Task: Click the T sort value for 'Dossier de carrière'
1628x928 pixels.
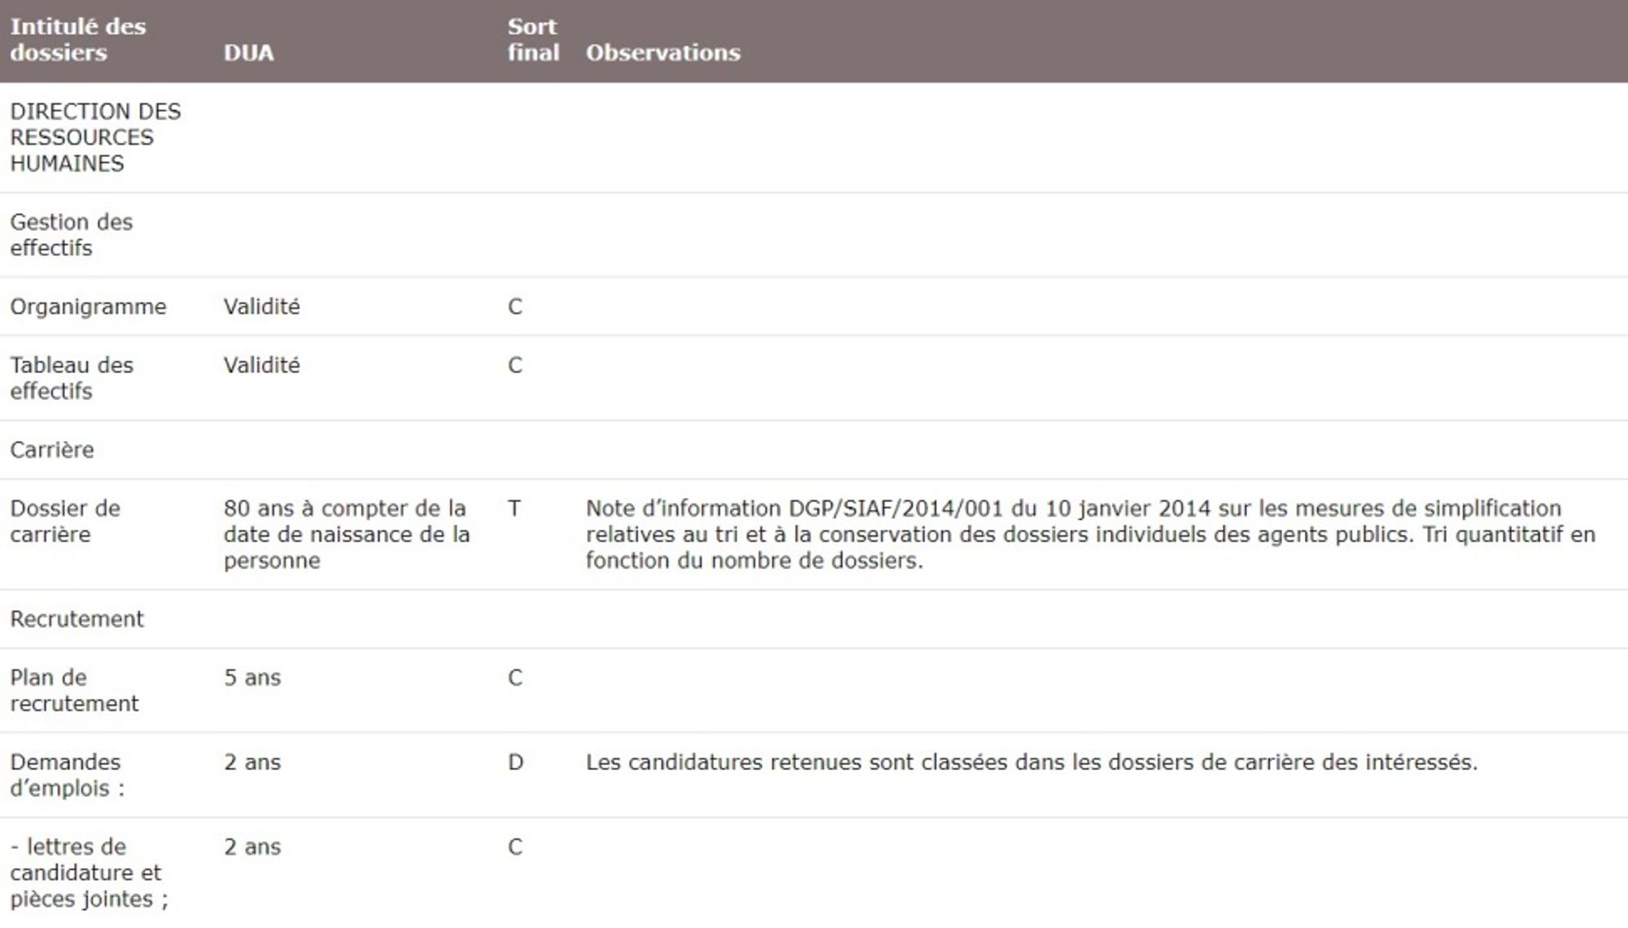Action: click(514, 508)
